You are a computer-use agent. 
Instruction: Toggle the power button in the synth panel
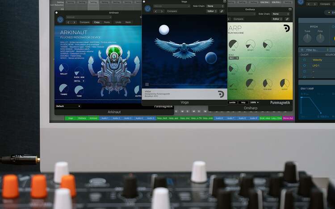coord(301,2)
